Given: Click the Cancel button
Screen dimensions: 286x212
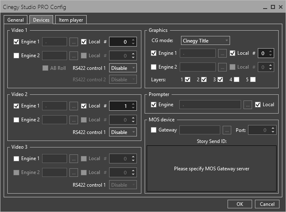Looking at the screenshot, I should [267, 204].
